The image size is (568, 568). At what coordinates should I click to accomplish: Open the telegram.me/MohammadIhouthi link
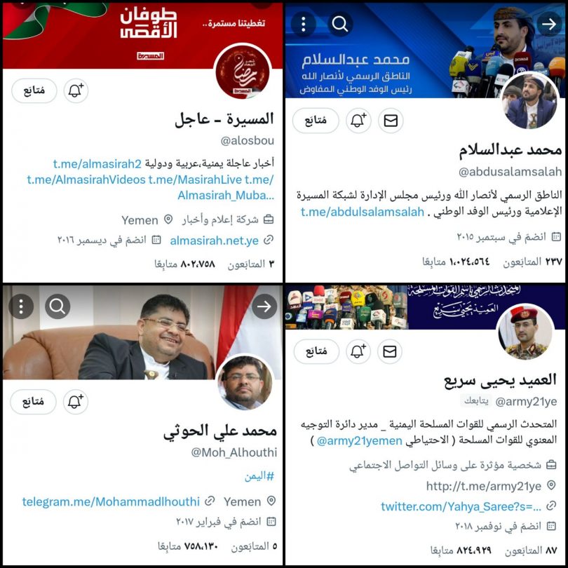click(x=111, y=501)
